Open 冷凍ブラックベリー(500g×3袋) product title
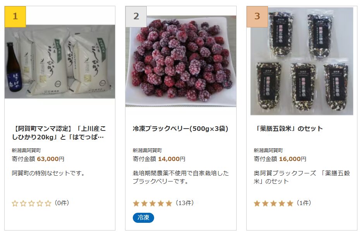 click(180, 129)
